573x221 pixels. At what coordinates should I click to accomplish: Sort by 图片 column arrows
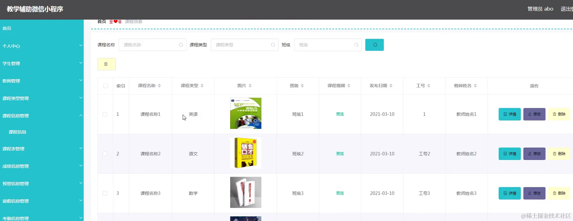point(250,86)
